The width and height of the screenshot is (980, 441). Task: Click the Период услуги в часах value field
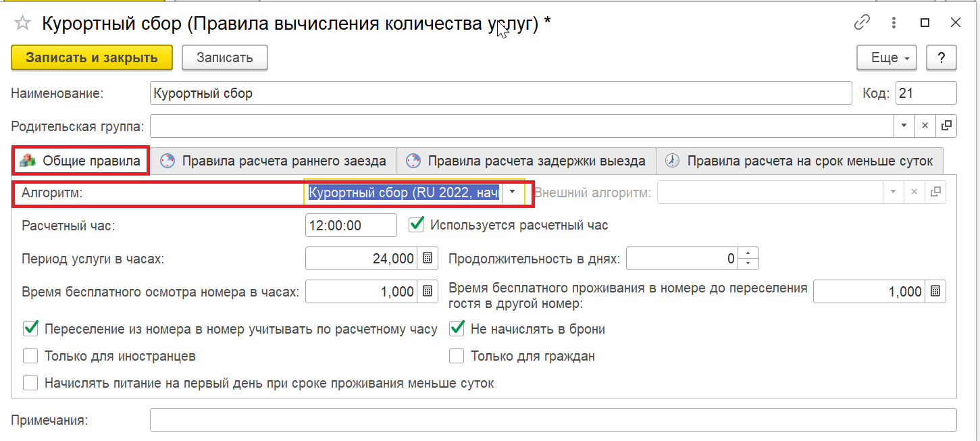[362, 258]
